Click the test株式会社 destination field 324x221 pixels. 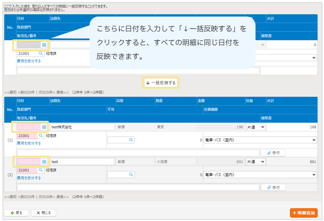point(82,127)
